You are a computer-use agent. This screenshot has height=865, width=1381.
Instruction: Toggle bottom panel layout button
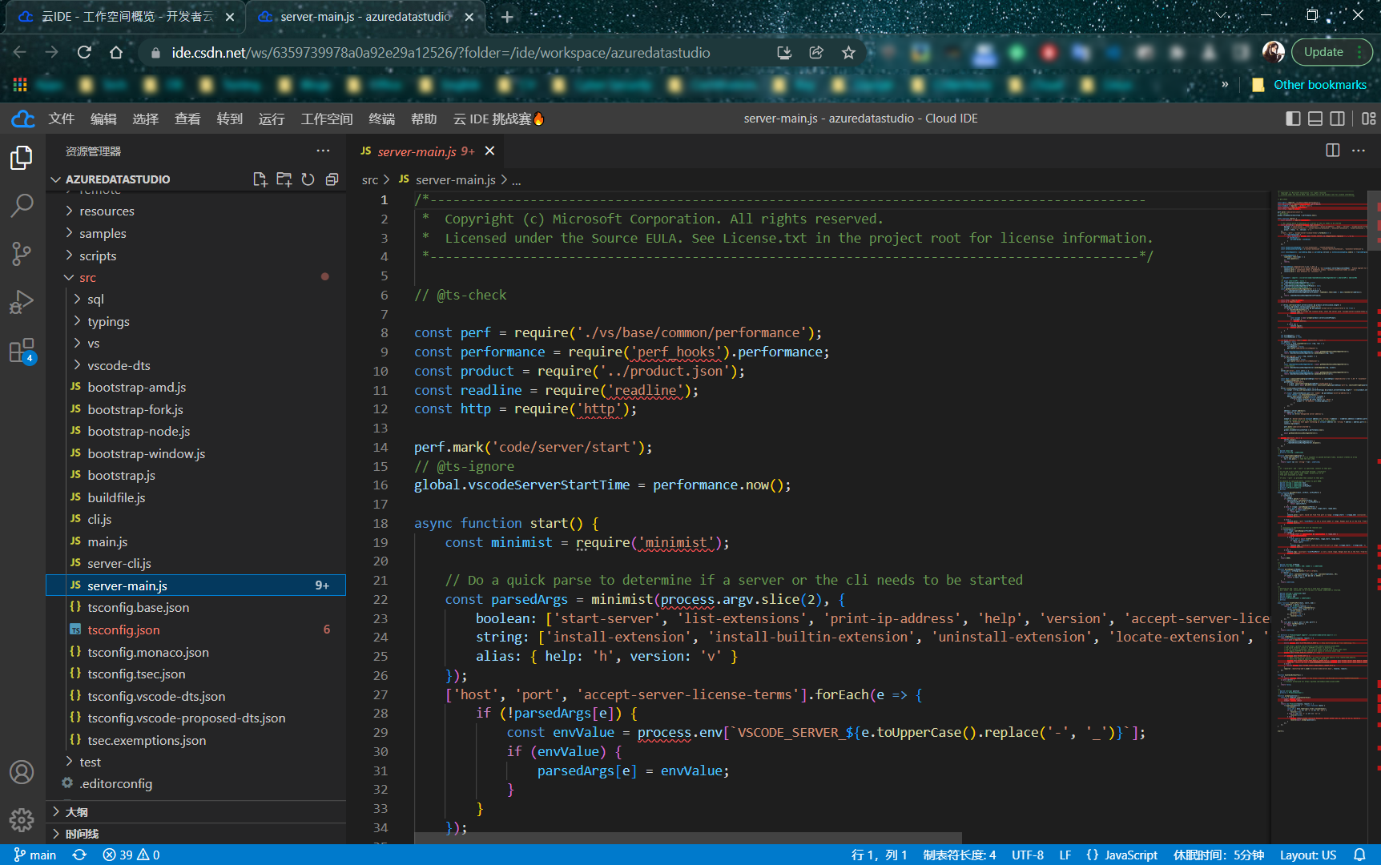[x=1315, y=119]
